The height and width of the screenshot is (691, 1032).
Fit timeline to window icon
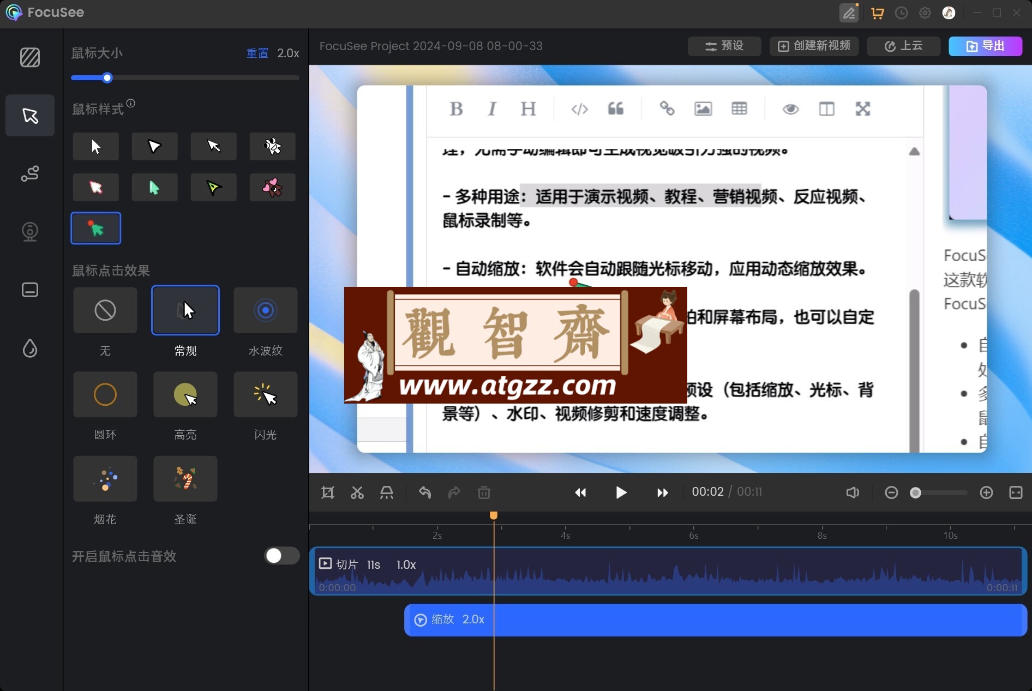click(1016, 492)
